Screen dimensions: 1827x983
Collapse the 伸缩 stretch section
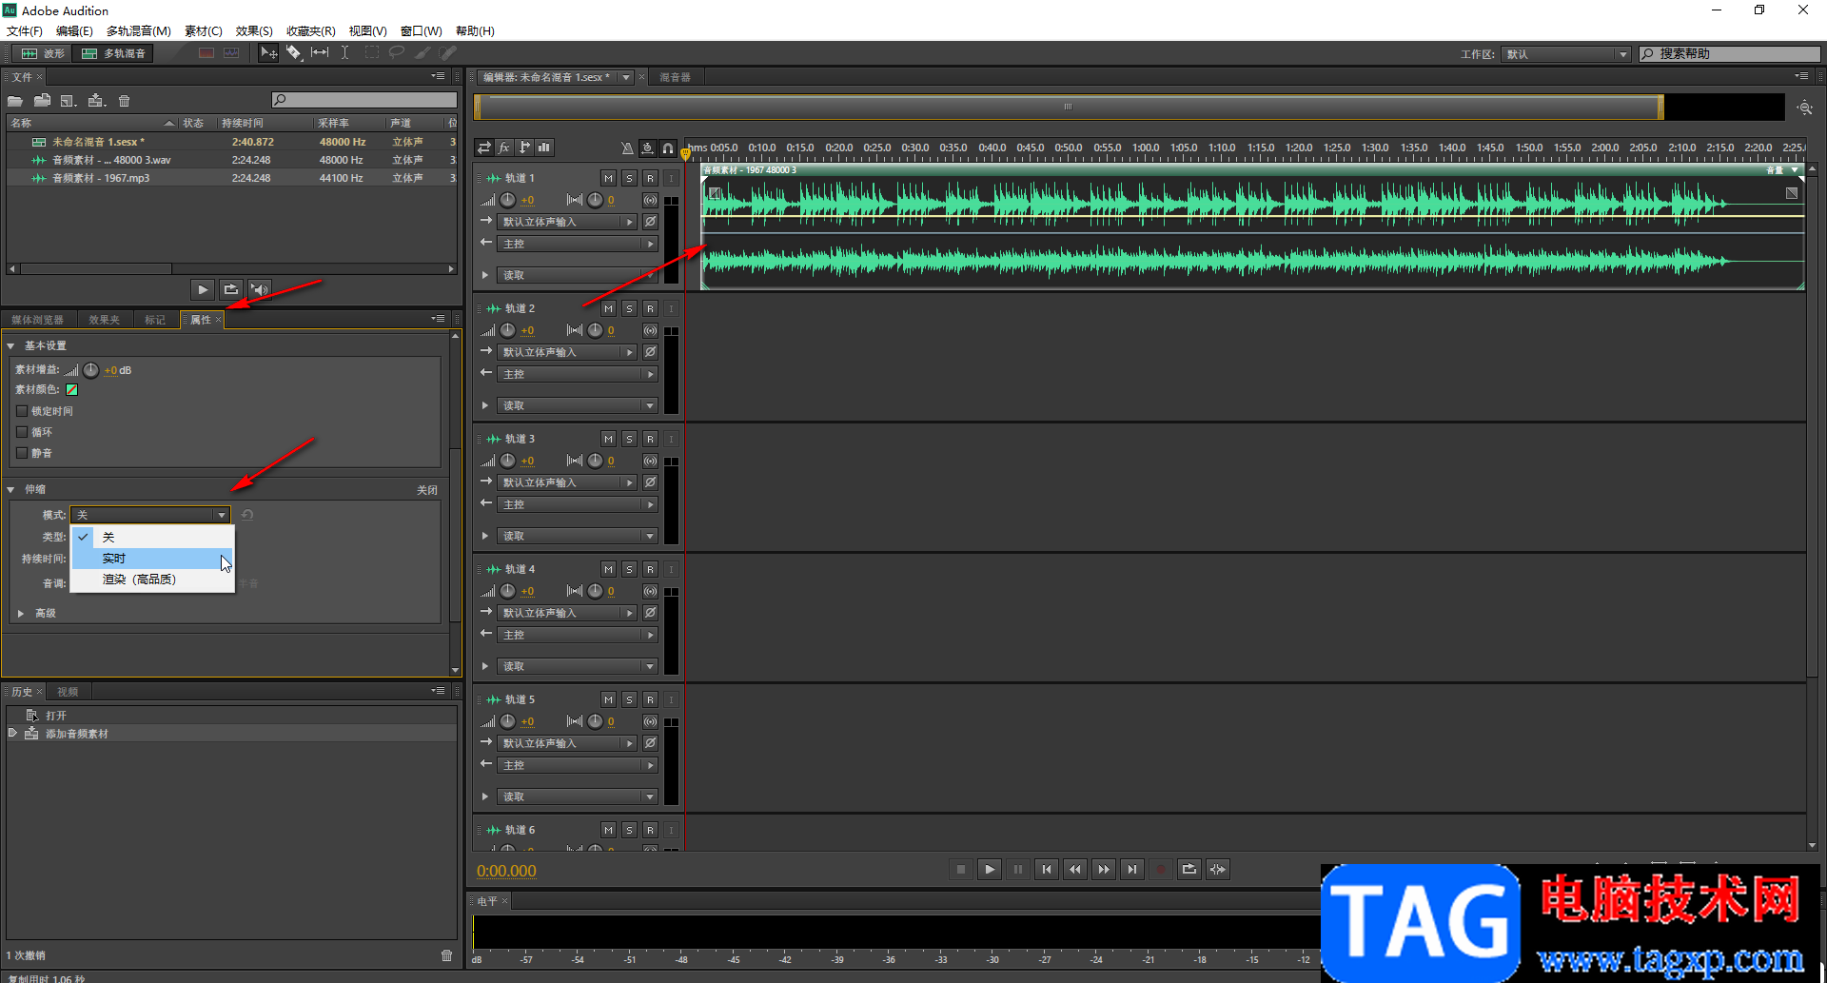10,489
